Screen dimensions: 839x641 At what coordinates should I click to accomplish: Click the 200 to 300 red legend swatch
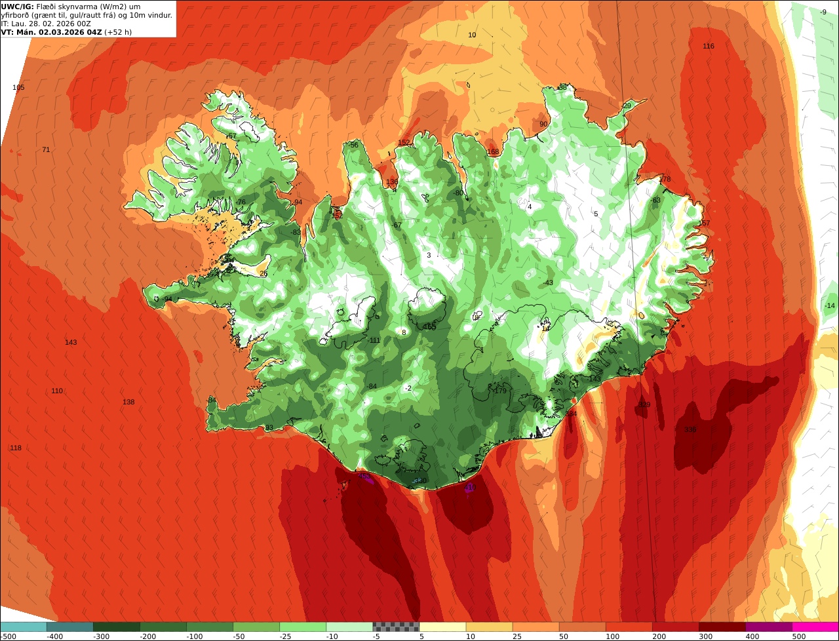coord(675,627)
